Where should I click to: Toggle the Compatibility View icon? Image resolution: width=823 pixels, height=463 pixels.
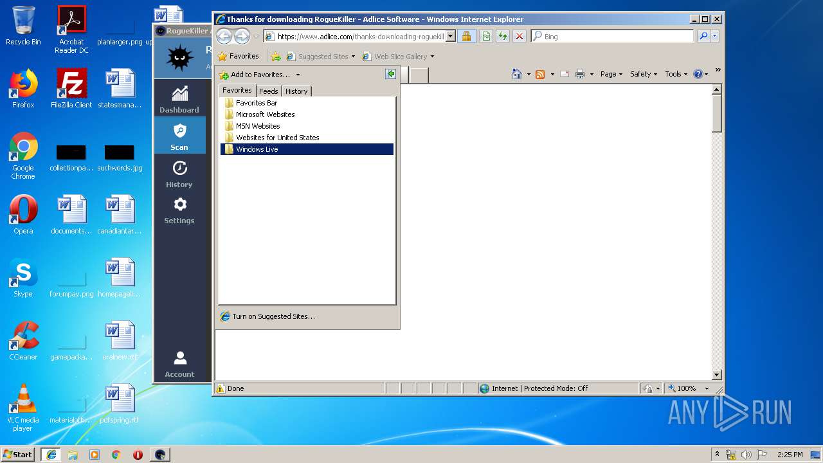pyautogui.click(x=486, y=37)
